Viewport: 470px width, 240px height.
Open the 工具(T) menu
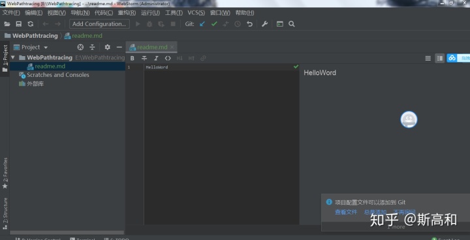pos(174,12)
